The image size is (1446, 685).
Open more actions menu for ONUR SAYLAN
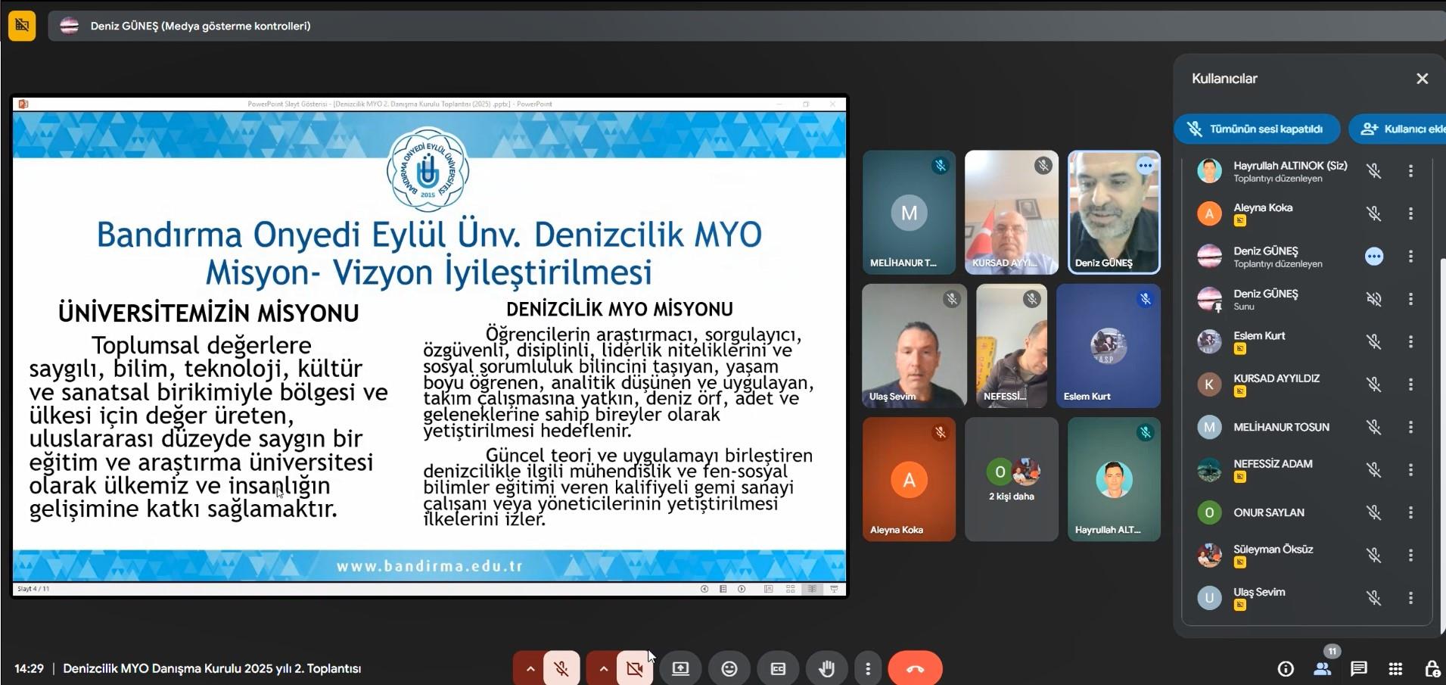[1410, 512]
